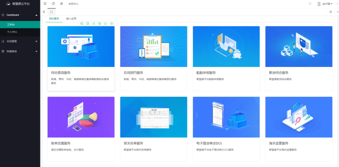The image size is (339, 167).
Task: Click description 港区发票账单审核、支付服务
Action: [67, 150]
